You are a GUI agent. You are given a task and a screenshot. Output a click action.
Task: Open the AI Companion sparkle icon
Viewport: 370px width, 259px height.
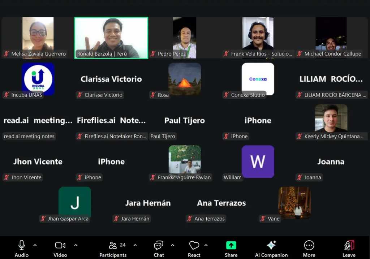[271, 245]
